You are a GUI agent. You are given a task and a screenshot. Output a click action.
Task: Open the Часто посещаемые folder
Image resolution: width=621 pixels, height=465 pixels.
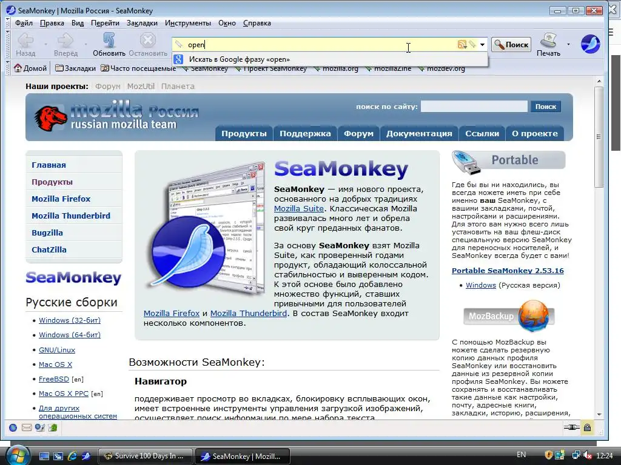click(138, 68)
